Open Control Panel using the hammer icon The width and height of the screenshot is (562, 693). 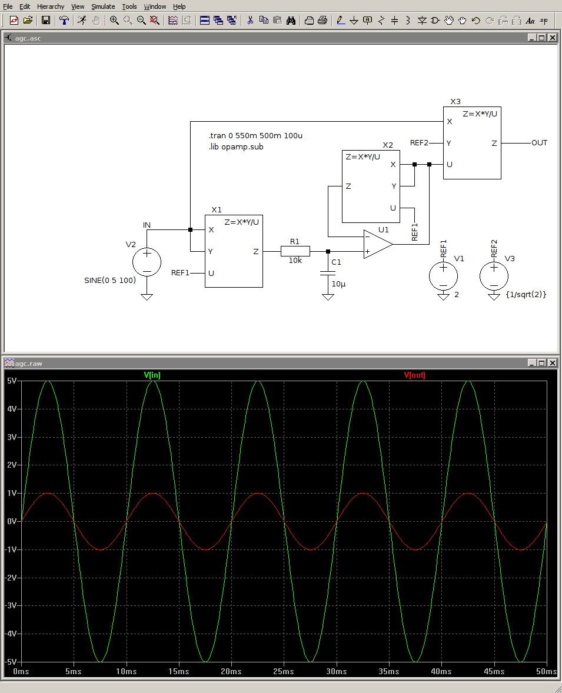click(x=64, y=21)
